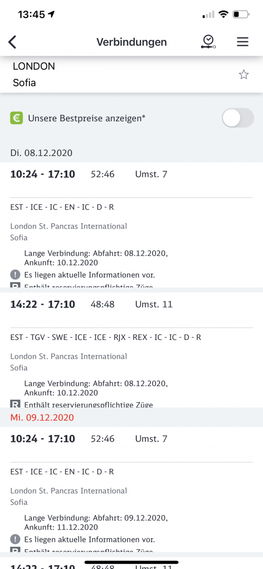Tap the LONDON origin field
Viewport: 263px width, 569px height.
pyautogui.click(x=34, y=66)
